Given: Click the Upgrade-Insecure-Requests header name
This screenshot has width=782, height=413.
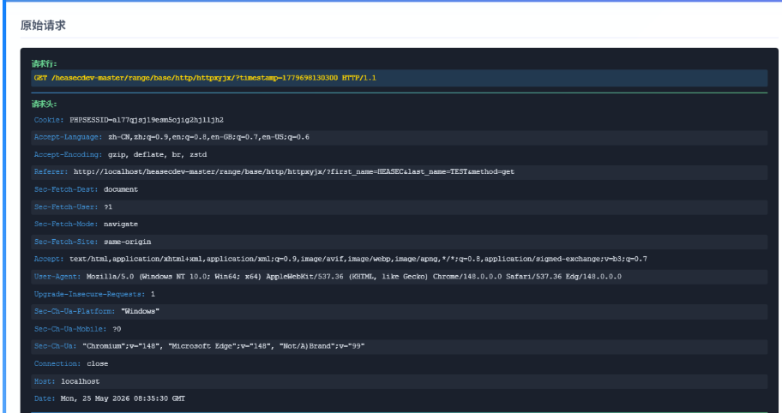Looking at the screenshot, I should (90, 295).
